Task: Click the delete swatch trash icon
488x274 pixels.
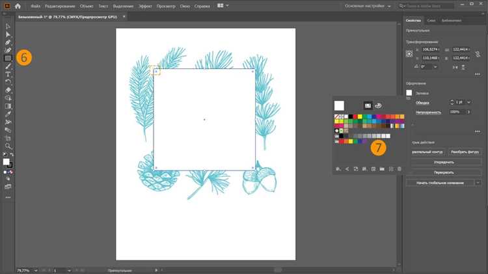Action: (x=400, y=169)
